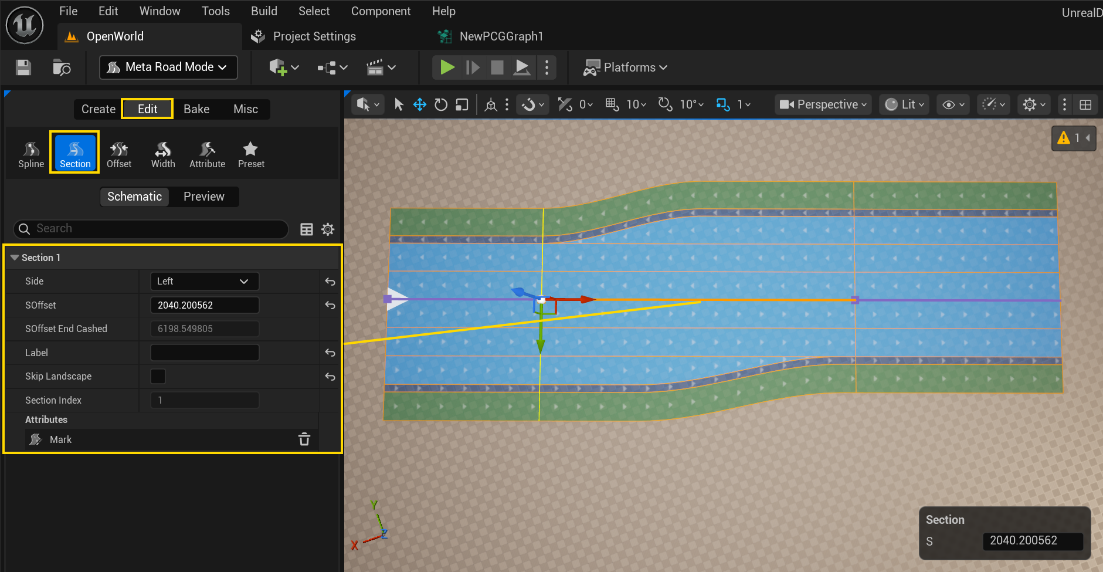1103x572 pixels.
Task: Open the Build menu
Action: (264, 11)
